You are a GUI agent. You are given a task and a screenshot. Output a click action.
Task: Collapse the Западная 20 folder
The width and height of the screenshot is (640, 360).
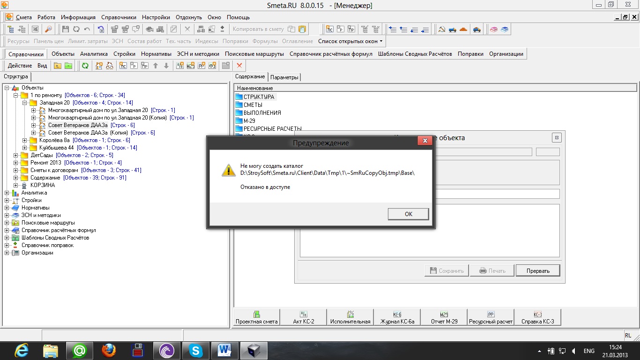24,103
